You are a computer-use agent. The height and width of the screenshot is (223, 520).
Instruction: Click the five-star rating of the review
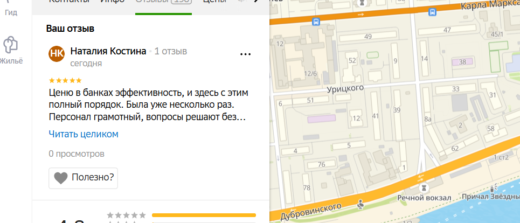click(x=65, y=80)
